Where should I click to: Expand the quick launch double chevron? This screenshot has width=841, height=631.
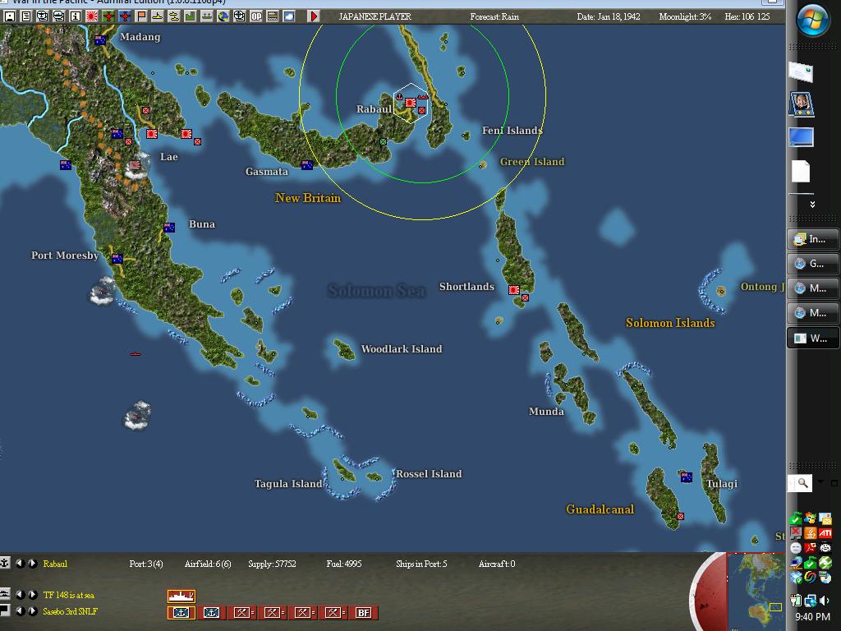812,204
